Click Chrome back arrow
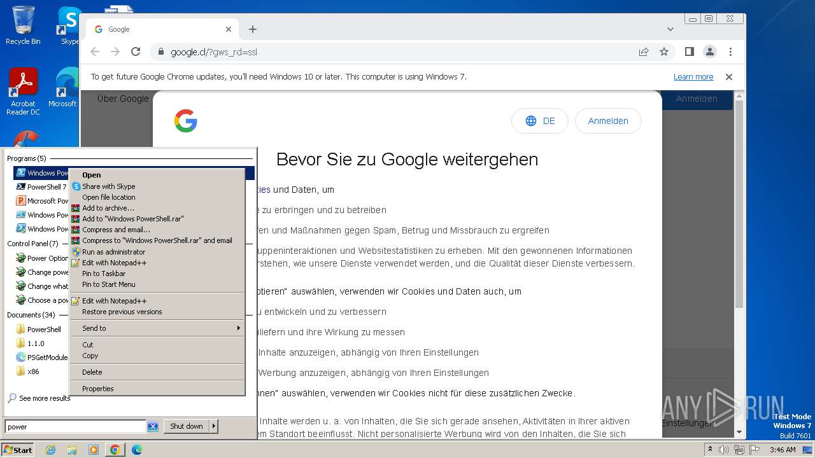815x458 pixels. click(x=95, y=52)
